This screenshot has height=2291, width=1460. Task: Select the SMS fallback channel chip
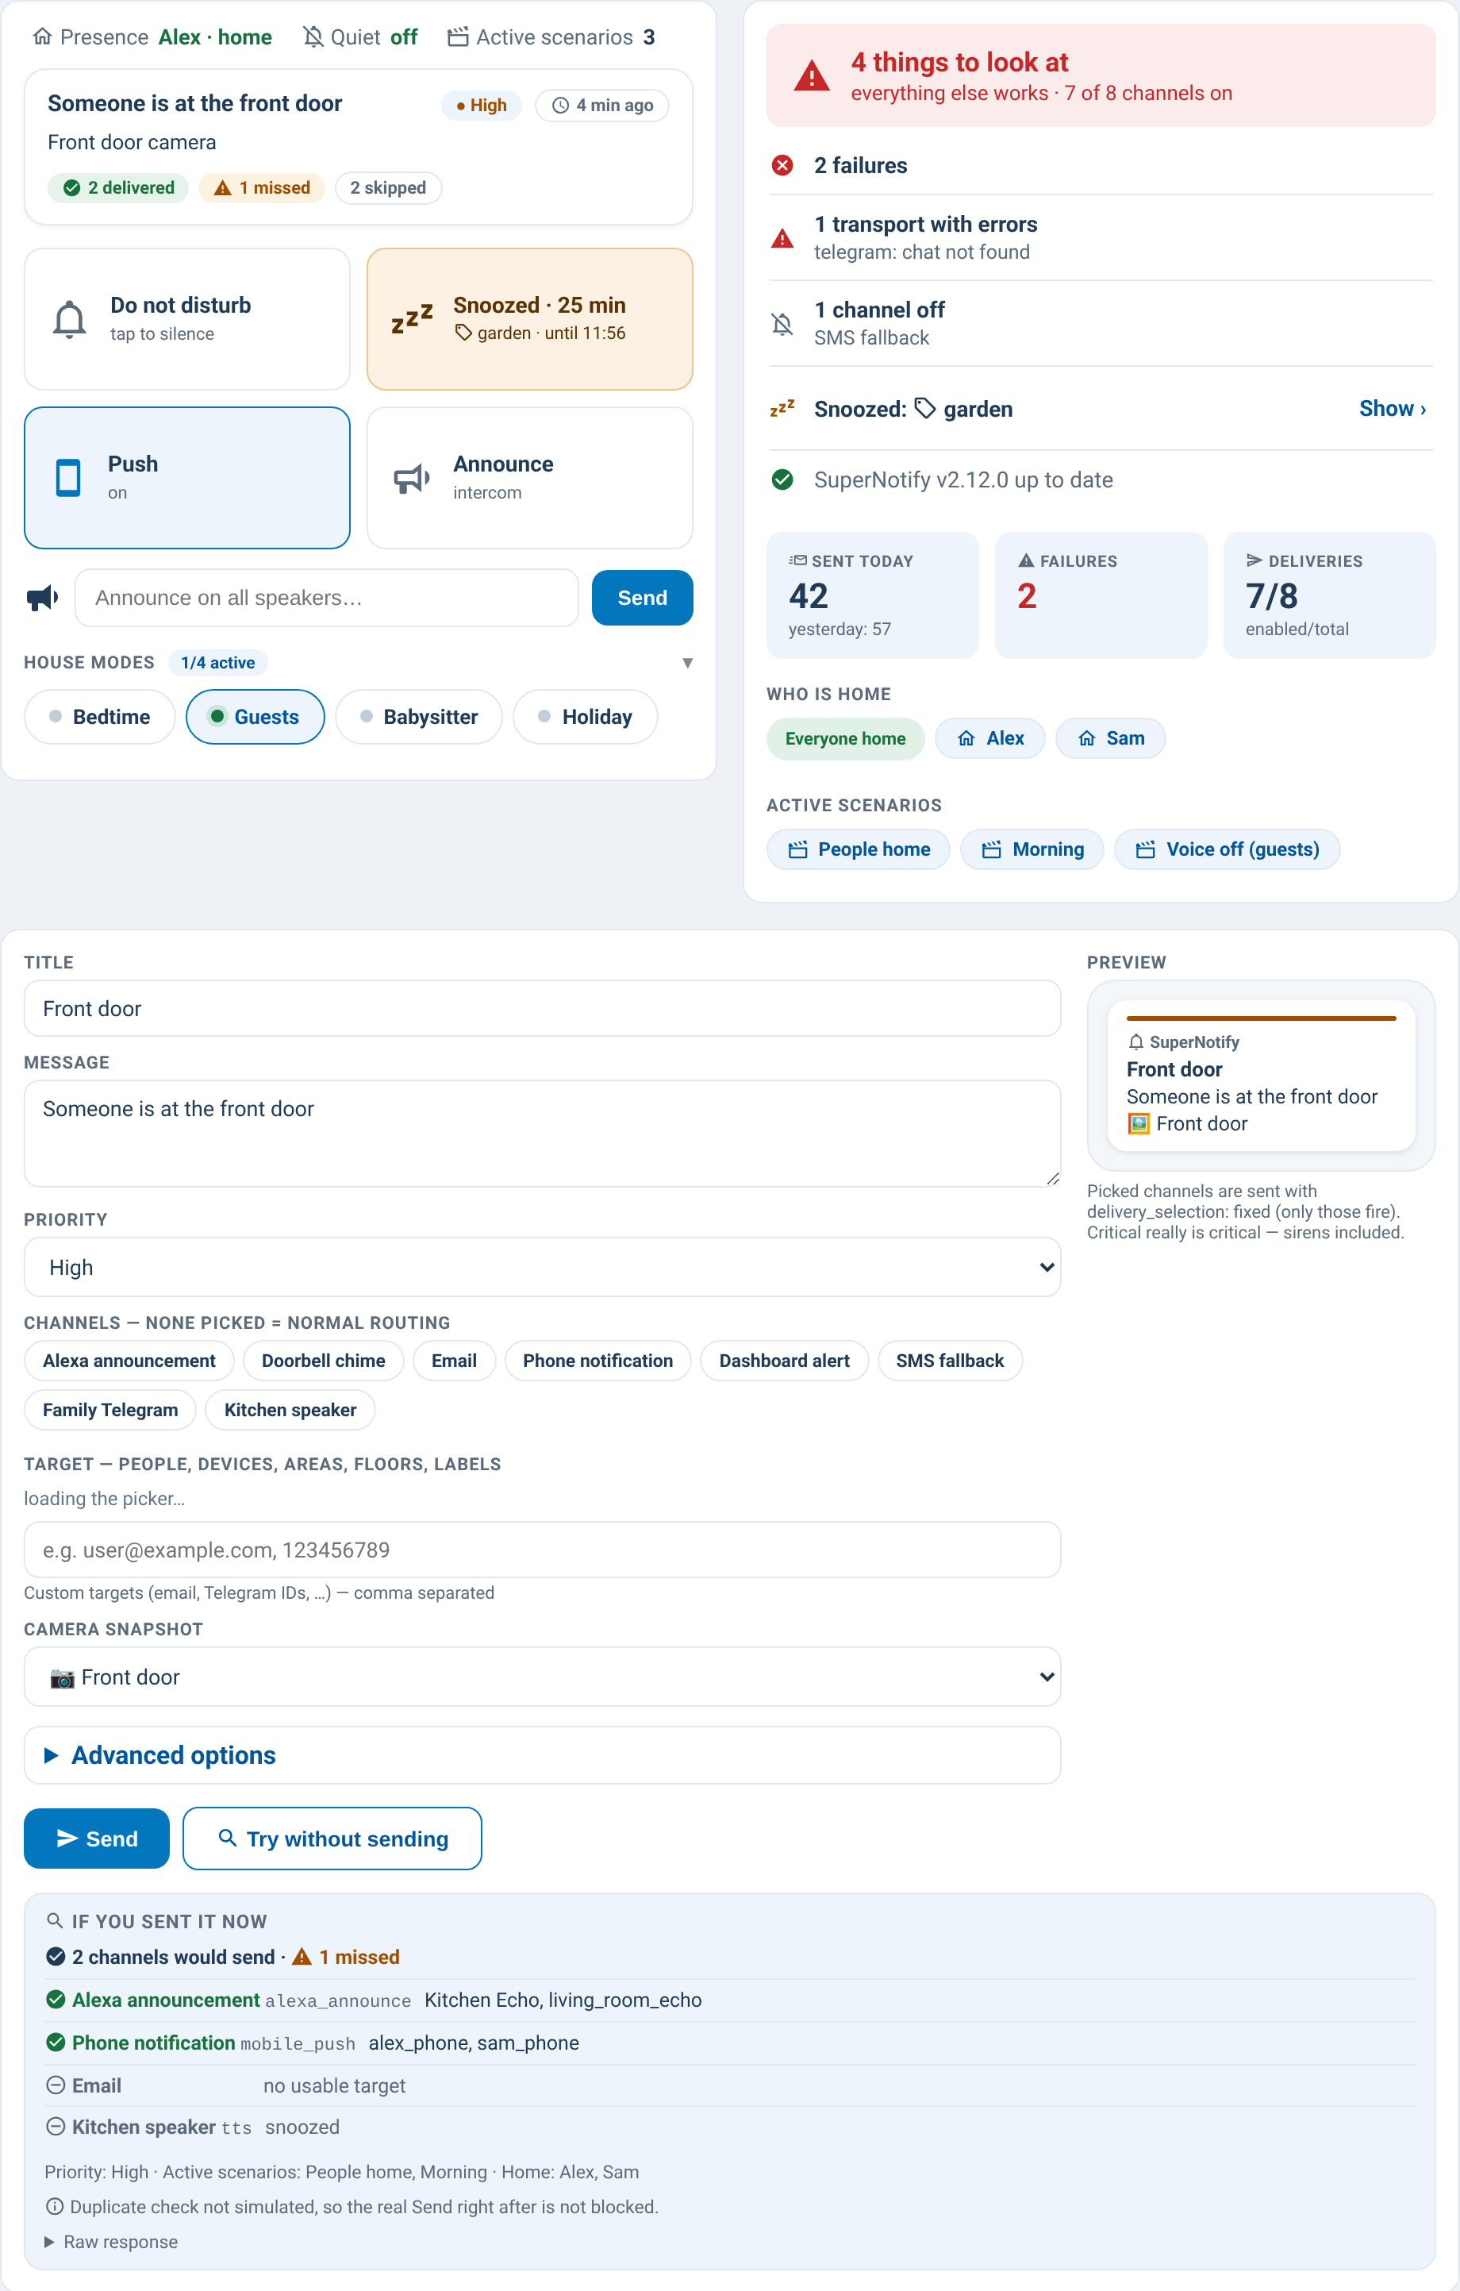pyautogui.click(x=949, y=1361)
